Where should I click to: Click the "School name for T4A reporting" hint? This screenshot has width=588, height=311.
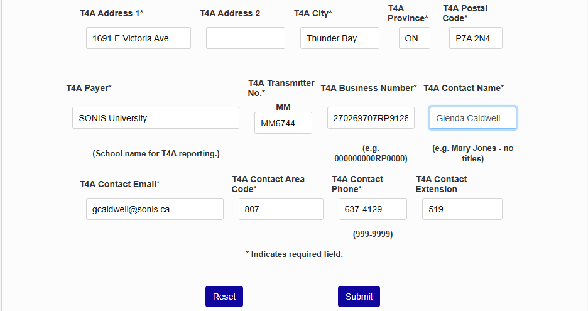[156, 154]
